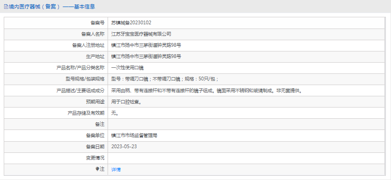The image size is (391, 180).
Task: Click the 生产地址 label
Action: pos(95,57)
